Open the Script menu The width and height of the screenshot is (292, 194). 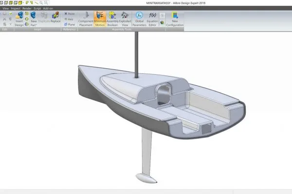[x=37, y=8]
